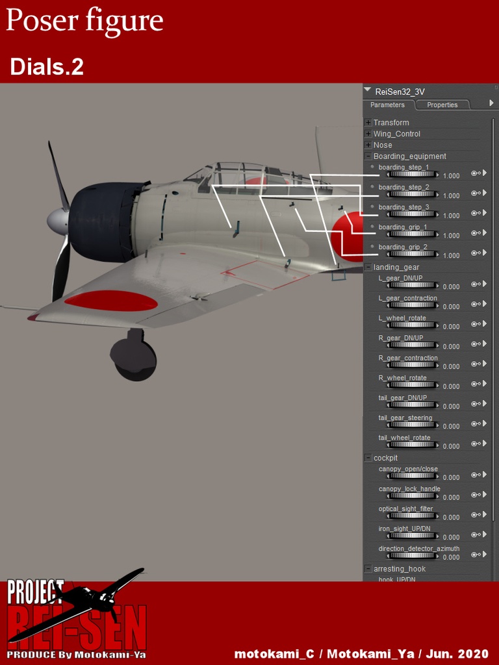
Task: Click the 'ReiSen32_3V' figure name
Action: point(400,92)
